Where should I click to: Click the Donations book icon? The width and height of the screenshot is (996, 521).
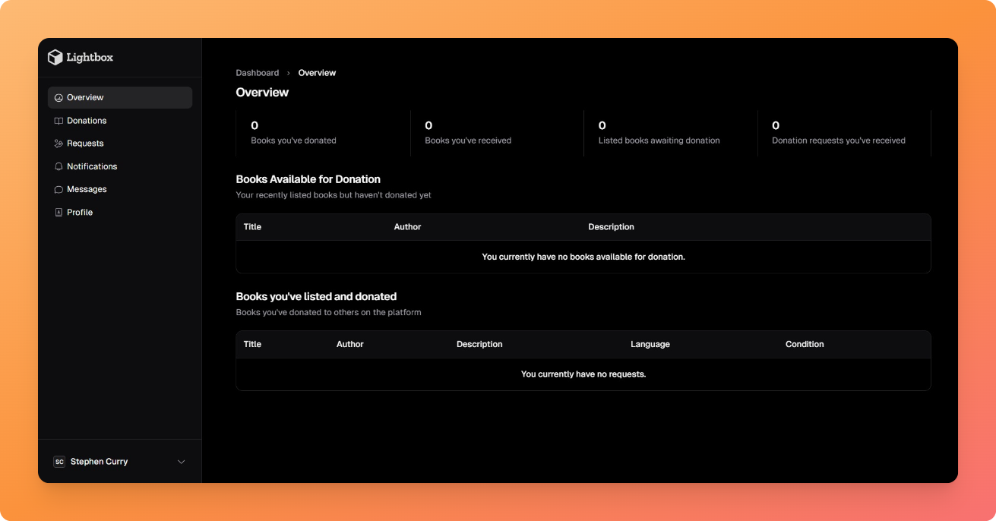tap(58, 121)
